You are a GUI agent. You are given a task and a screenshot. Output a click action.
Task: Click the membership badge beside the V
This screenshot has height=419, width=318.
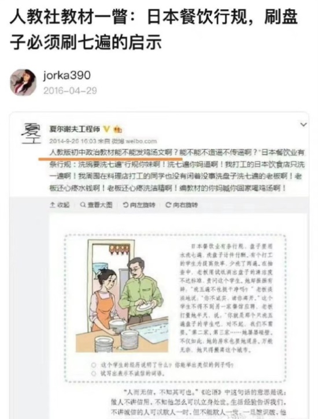point(118,130)
